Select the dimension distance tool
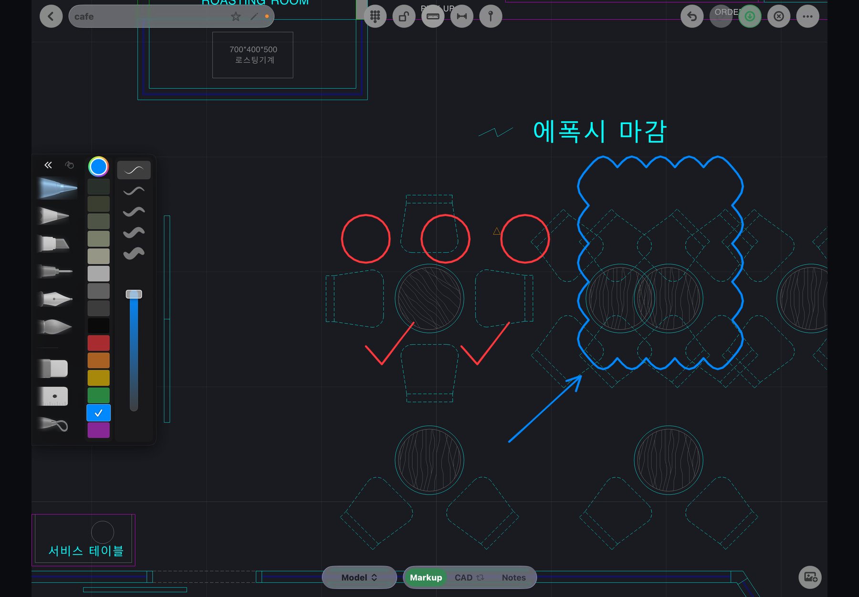This screenshot has height=597, width=859. 461,17
